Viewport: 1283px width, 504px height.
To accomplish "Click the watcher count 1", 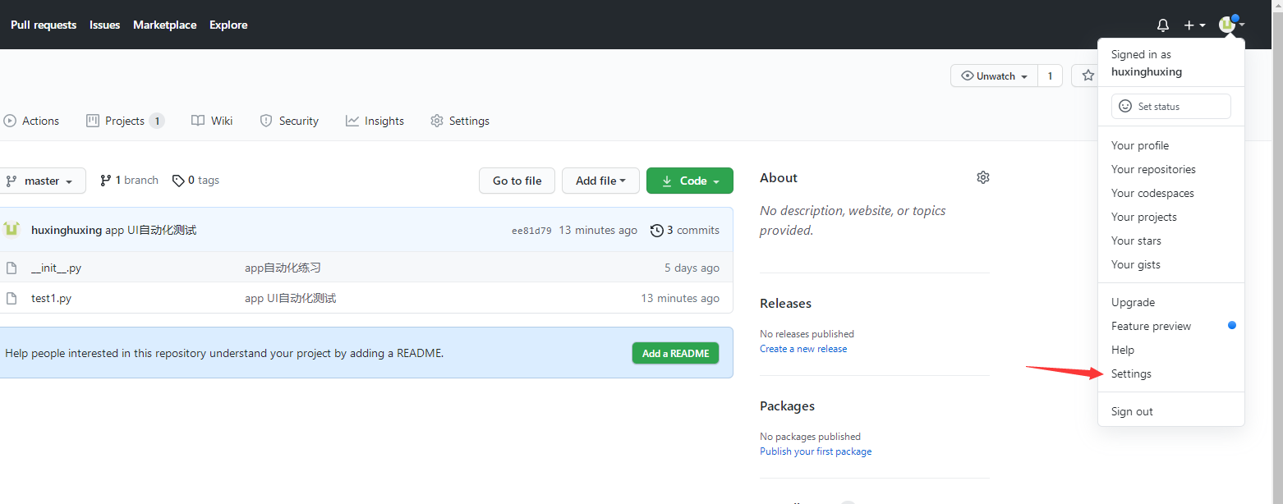I will (x=1050, y=76).
